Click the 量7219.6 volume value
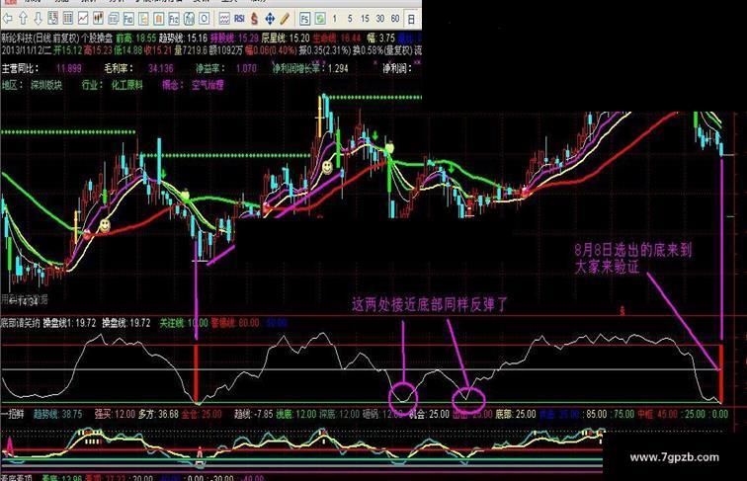747x481 pixels. (191, 50)
